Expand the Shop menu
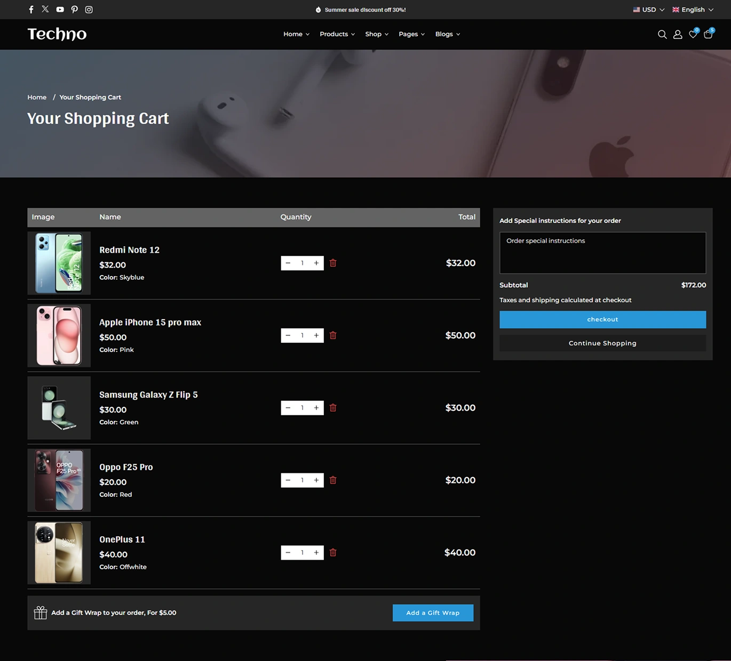The height and width of the screenshot is (661, 731). click(x=377, y=34)
